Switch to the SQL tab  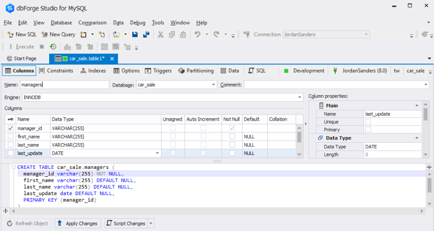point(257,71)
